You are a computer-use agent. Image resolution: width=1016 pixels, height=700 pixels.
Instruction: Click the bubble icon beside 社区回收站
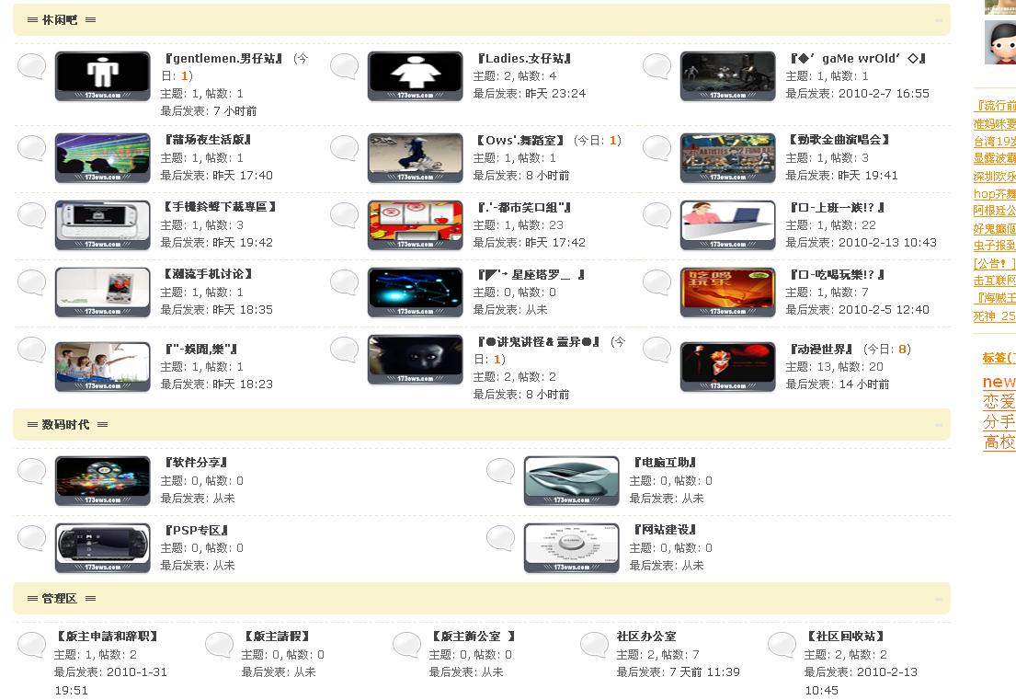coord(782,644)
